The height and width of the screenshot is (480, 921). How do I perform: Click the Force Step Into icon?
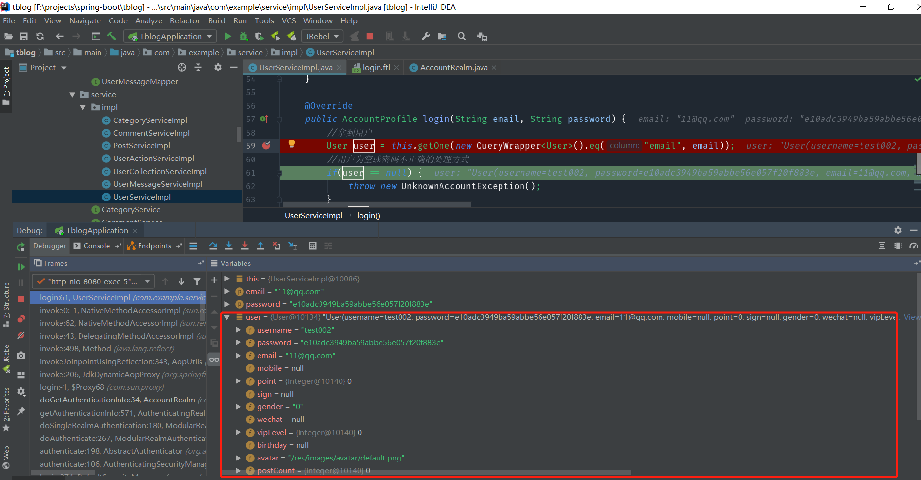pyautogui.click(x=245, y=246)
